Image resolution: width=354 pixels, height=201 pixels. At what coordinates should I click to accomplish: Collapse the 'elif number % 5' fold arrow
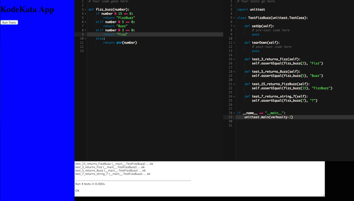coord(85,22)
